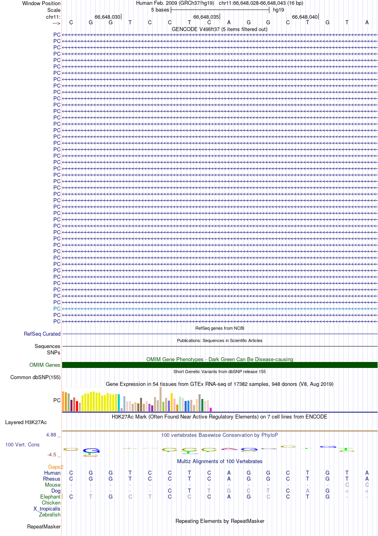The width and height of the screenshot is (378, 536).
Task: Click the Window Position label
Action: (x=41, y=3)
